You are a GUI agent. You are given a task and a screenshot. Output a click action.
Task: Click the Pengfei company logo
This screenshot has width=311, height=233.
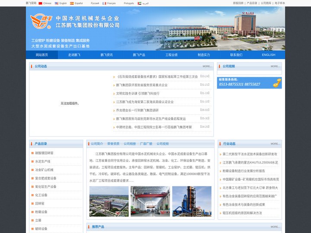pos(41,21)
